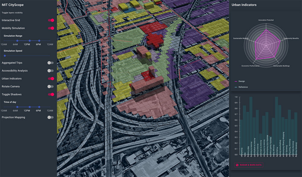Viewport: 302px width, 177px height.
Task: Disable the Interactive Grid layer
Action: pyautogui.click(x=51, y=20)
